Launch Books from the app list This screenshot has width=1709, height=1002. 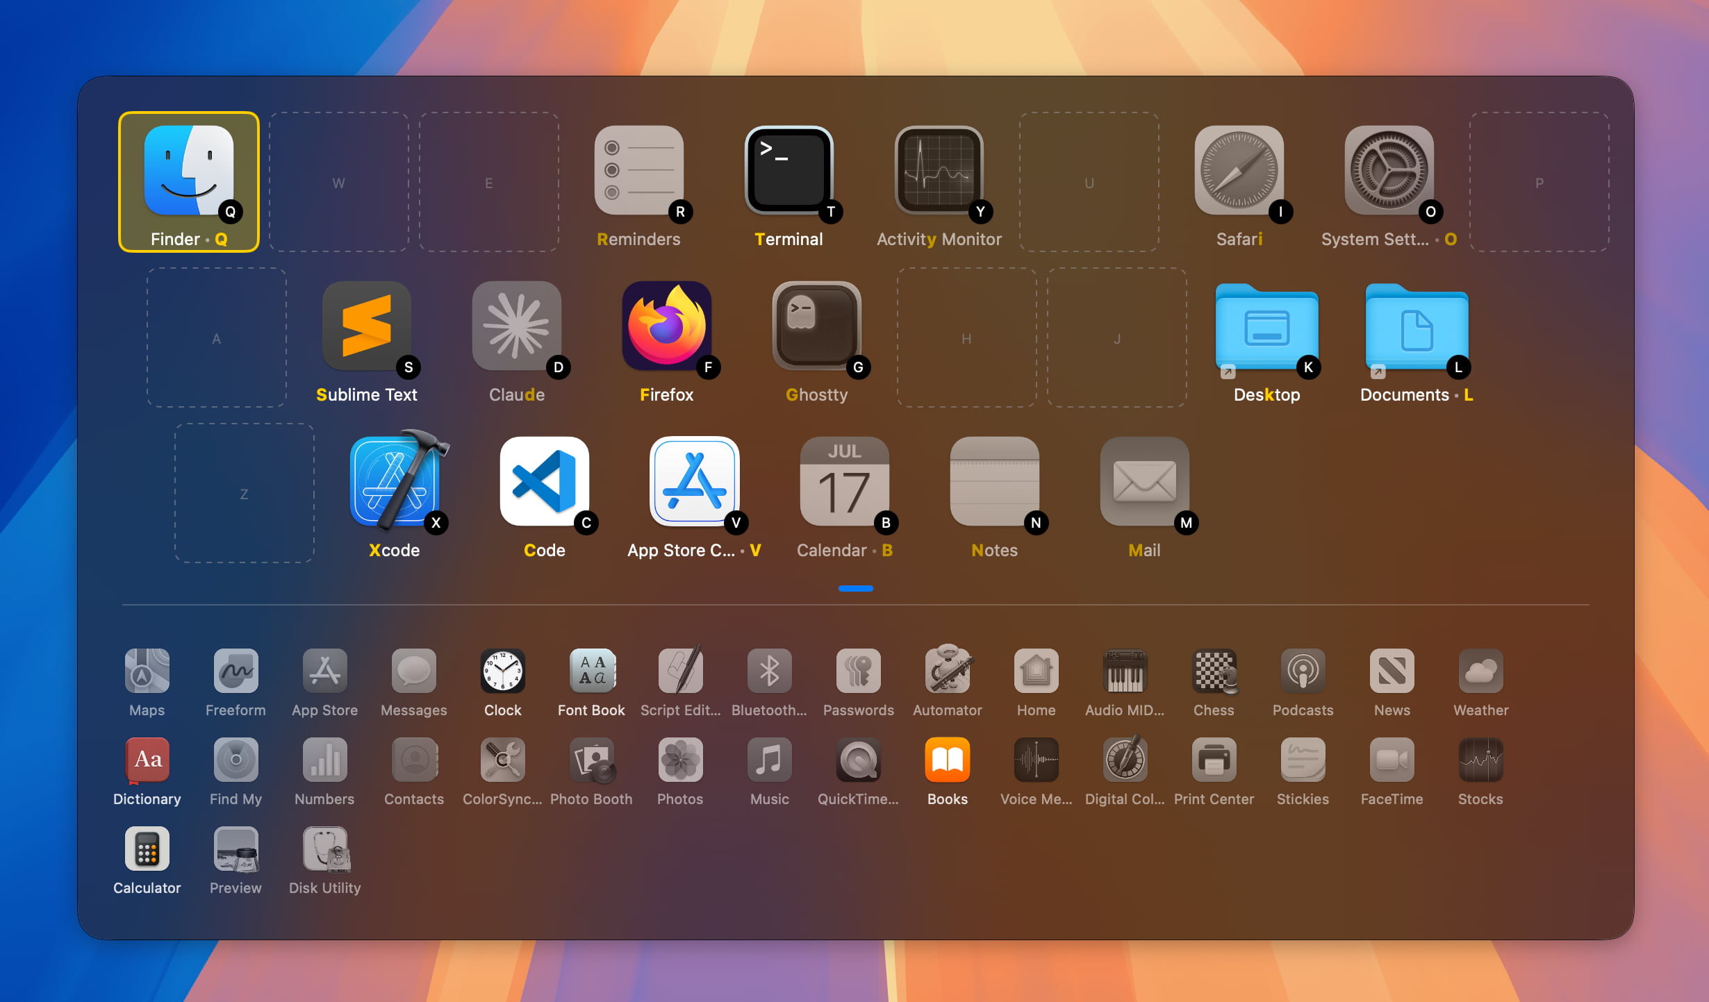(947, 760)
